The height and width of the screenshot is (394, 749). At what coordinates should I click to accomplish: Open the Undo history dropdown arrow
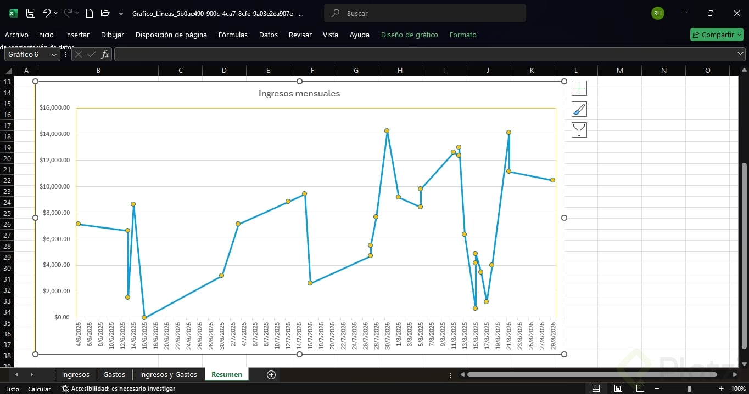(56, 13)
